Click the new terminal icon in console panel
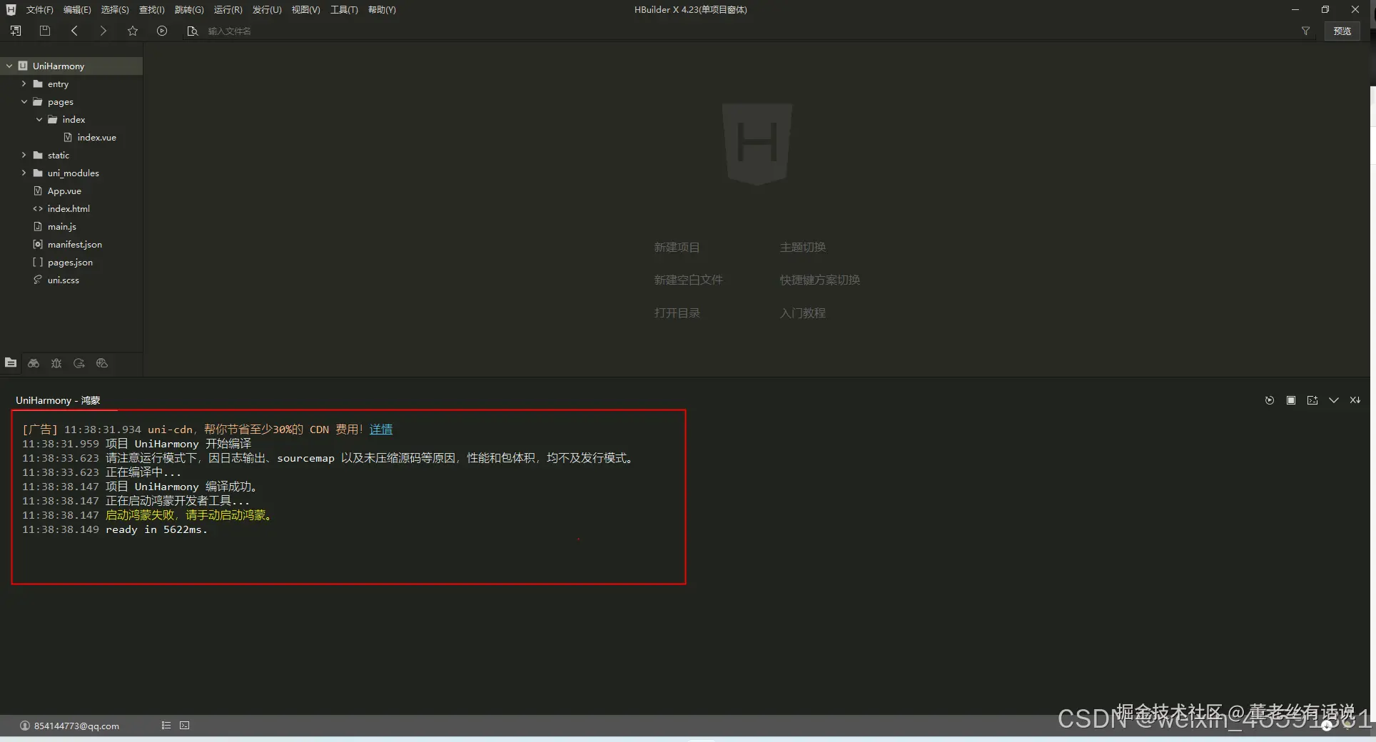This screenshot has height=742, width=1376. point(1312,400)
